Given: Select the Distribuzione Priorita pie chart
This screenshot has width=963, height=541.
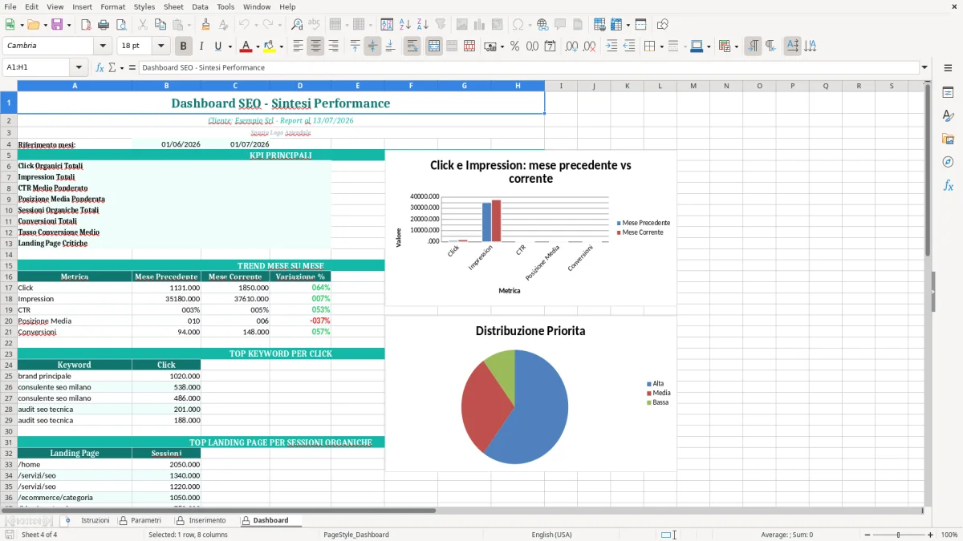Looking at the screenshot, I should [x=530, y=394].
